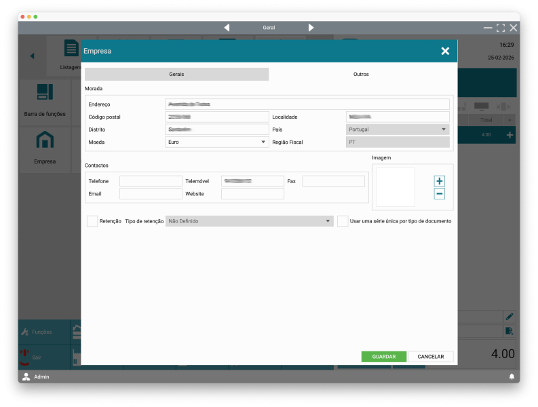
Task: Switch to the Outros tab
Action: point(361,74)
